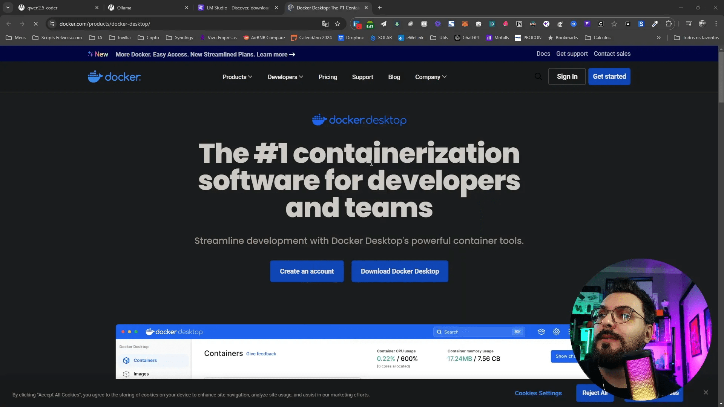Open the ChatGPT bookmark
The width and height of the screenshot is (724, 407).
467,38
